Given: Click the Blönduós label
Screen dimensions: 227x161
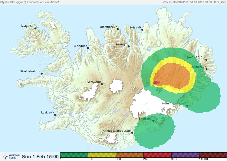Looking at the screenshot, I should [x=80, y=46].
